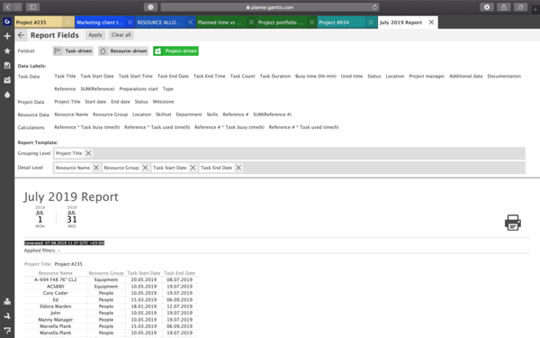Screen dimensions: 540x338
Task: Add Reference * Task used time(h) calculation
Action: (157, 127)
